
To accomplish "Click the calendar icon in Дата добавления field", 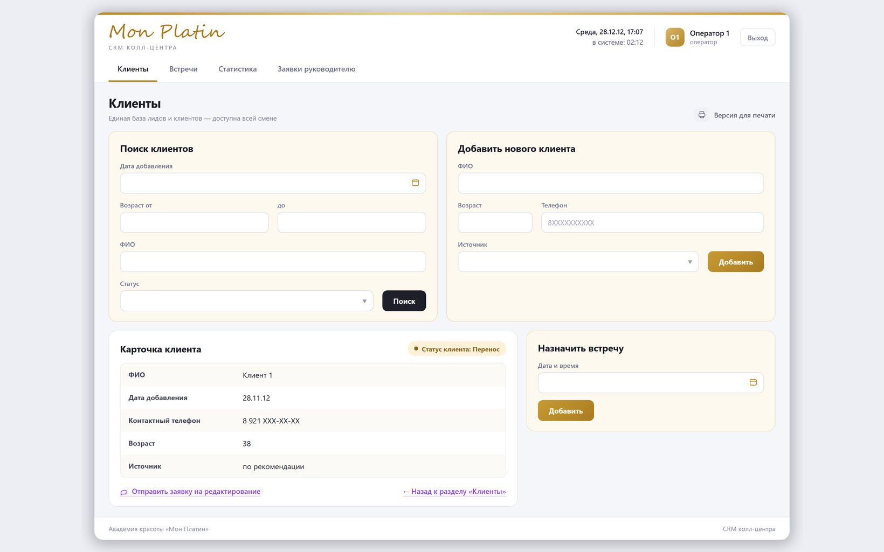I will [415, 183].
